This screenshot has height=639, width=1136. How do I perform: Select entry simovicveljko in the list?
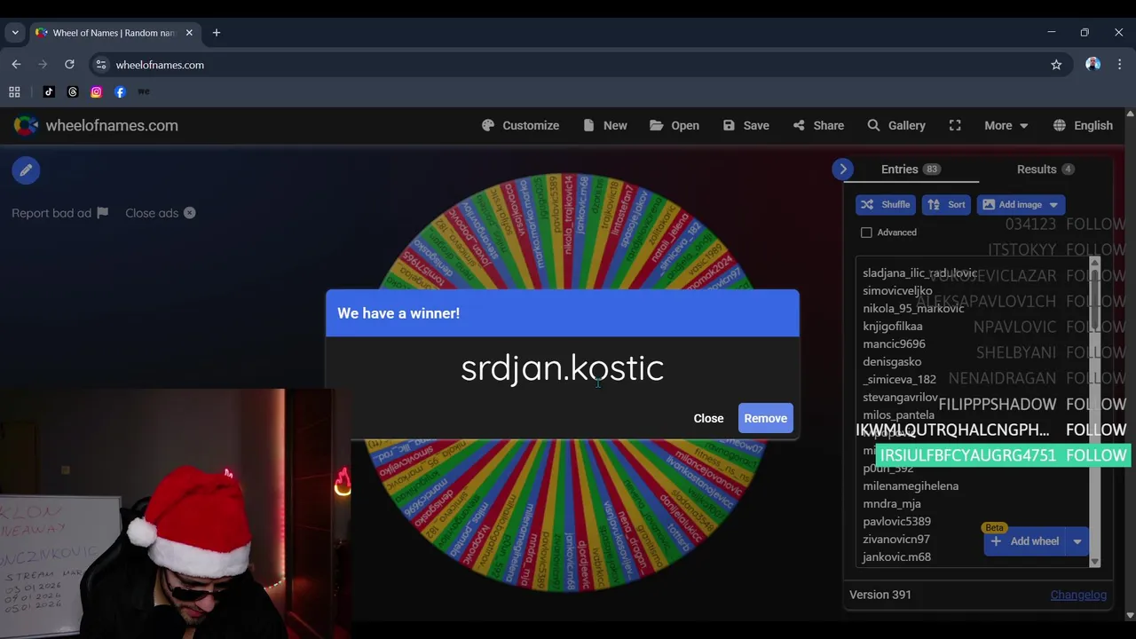click(897, 290)
